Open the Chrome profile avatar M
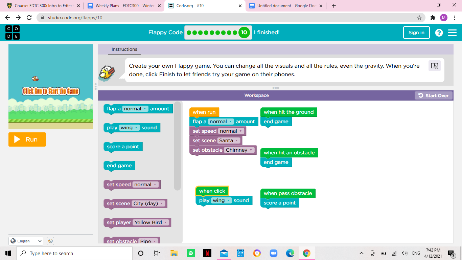The height and width of the screenshot is (260, 462). (x=443, y=18)
